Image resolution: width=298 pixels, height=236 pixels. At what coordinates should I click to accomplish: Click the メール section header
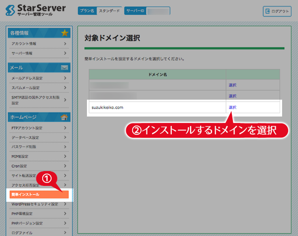pyautogui.click(x=39, y=67)
